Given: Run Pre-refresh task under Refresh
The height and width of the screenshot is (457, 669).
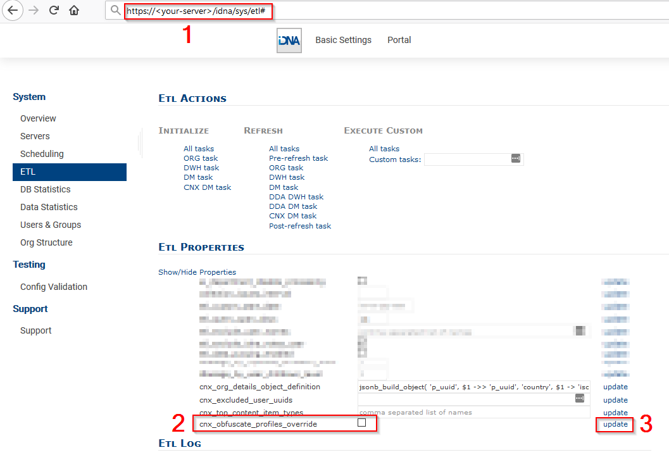Looking at the screenshot, I should [x=298, y=158].
